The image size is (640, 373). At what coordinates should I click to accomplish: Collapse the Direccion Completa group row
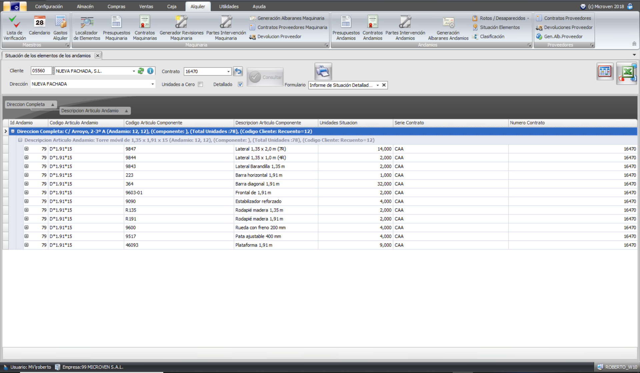point(13,132)
